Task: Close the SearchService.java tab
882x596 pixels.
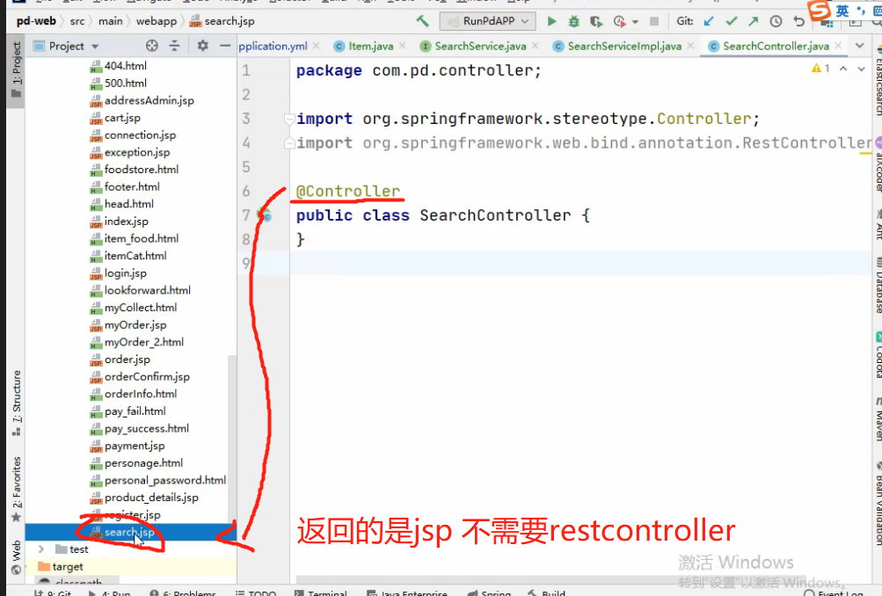Action: (x=535, y=46)
